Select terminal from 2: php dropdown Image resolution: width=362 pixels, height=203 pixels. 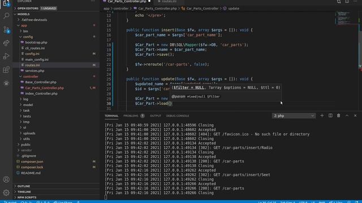tap(294, 116)
